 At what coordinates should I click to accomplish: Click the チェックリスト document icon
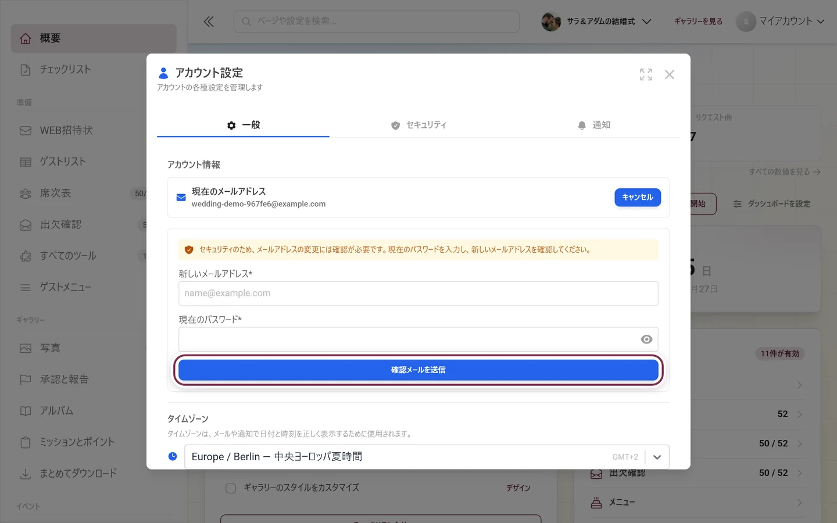click(26, 70)
